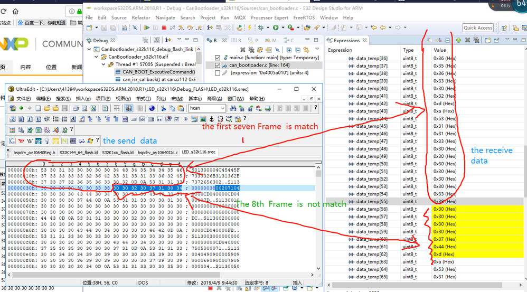This screenshot has width=527, height=292.
Task: Click the Resume debug icon in S32 toolbar
Action: click(x=147, y=27)
